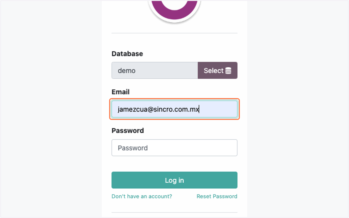
Task: Click the Password field label
Action: 128,131
